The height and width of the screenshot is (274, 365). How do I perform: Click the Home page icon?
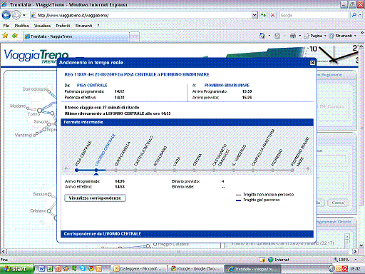click(262, 36)
